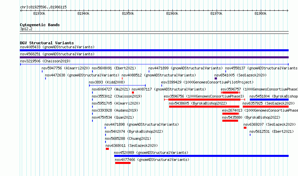Click nsv4472638 gnomAD variant label
This screenshot has height=176, width=298.
click(x=82, y=75)
